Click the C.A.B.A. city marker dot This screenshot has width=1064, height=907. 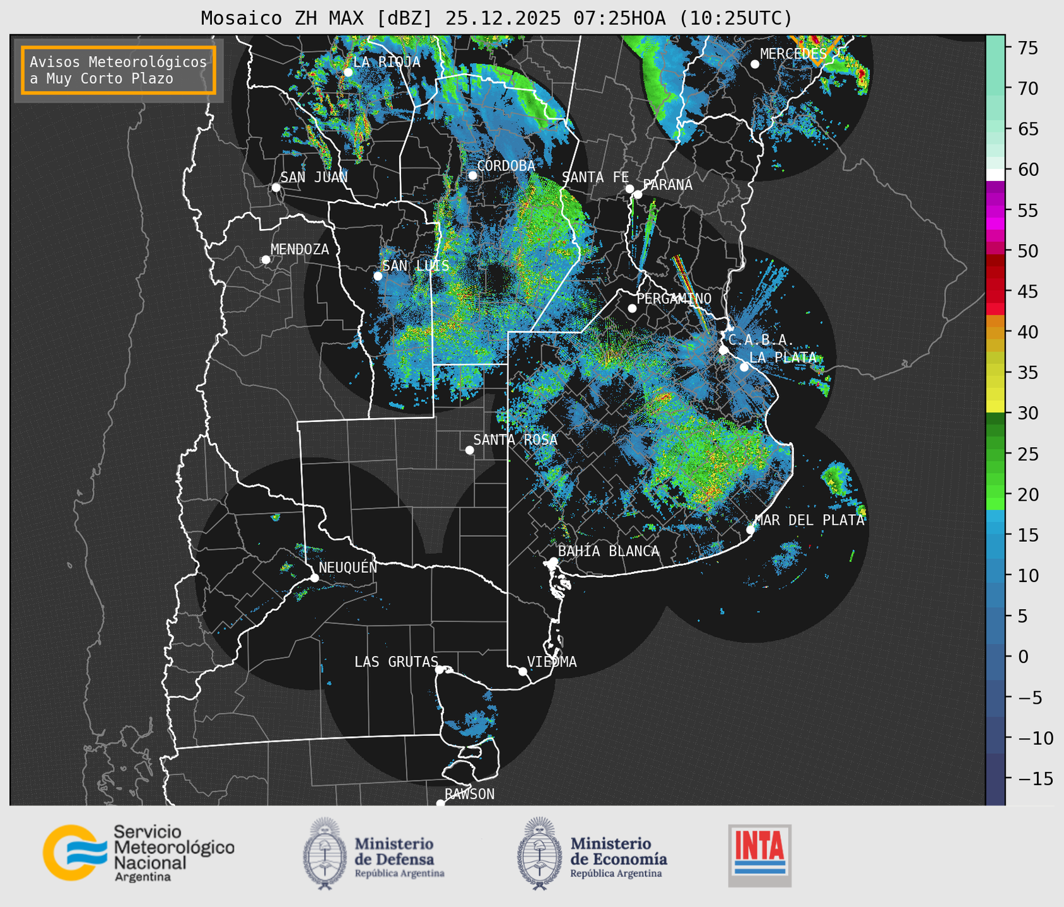[x=723, y=350]
